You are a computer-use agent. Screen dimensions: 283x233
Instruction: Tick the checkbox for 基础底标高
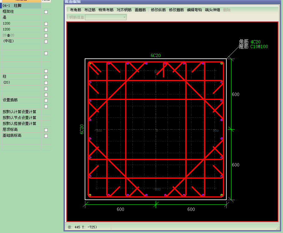click(x=46, y=136)
